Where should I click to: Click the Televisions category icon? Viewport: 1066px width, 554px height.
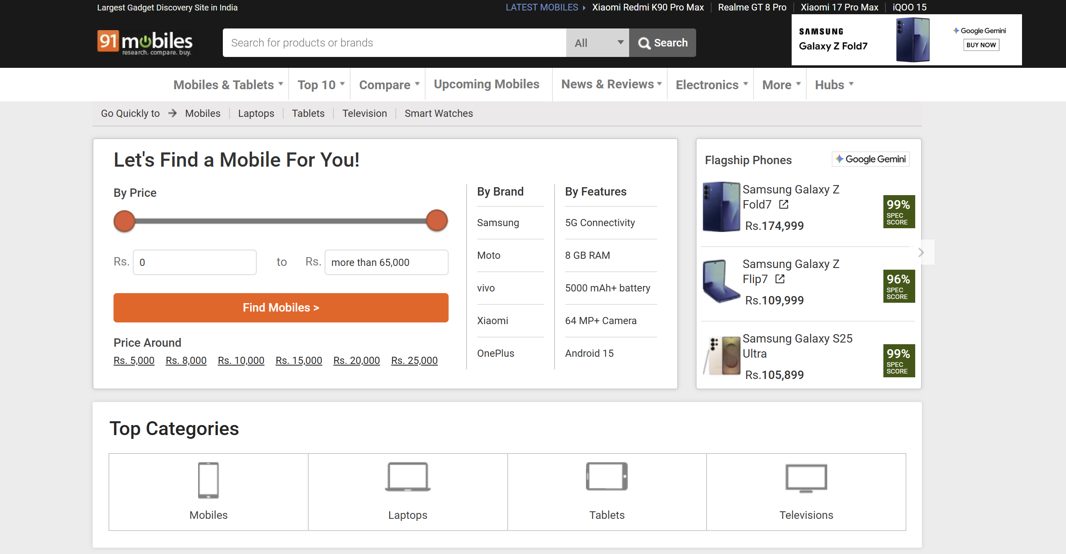806,478
